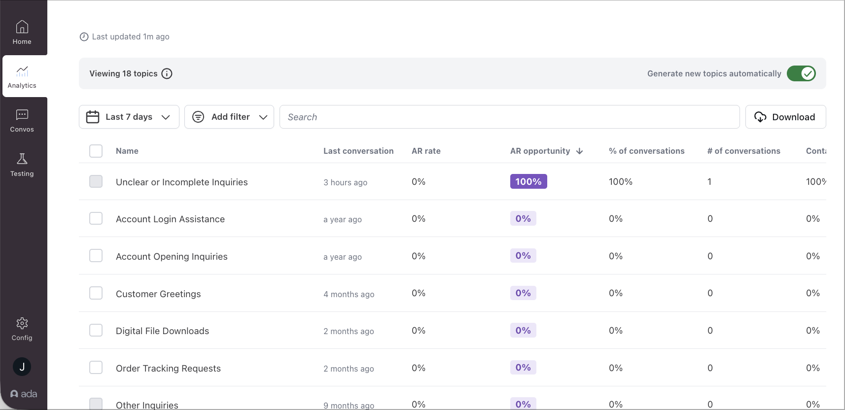
Task: Expand the Last 7 days date dropdown
Action: (129, 117)
